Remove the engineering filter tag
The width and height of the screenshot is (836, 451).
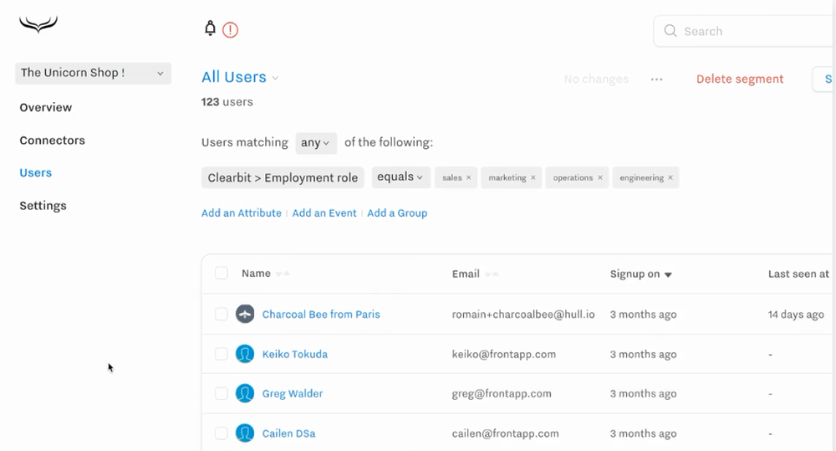670,178
